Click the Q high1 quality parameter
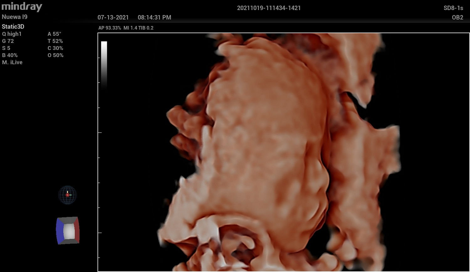This screenshot has width=470, height=272. 12,34
